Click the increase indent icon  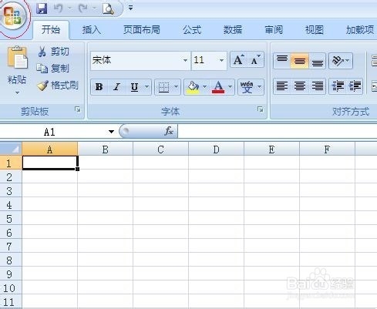click(355, 86)
